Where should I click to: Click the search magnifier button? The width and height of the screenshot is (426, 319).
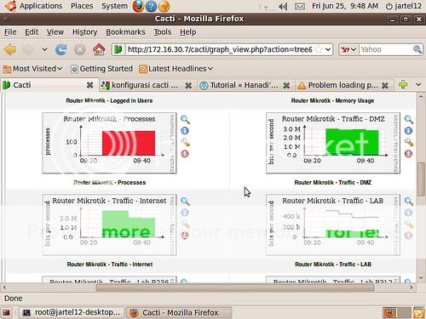pos(417,49)
